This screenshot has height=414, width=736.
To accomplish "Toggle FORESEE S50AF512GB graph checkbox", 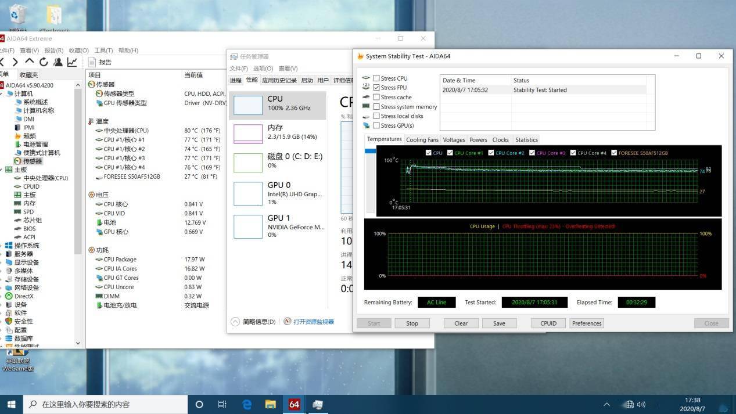I will point(614,153).
